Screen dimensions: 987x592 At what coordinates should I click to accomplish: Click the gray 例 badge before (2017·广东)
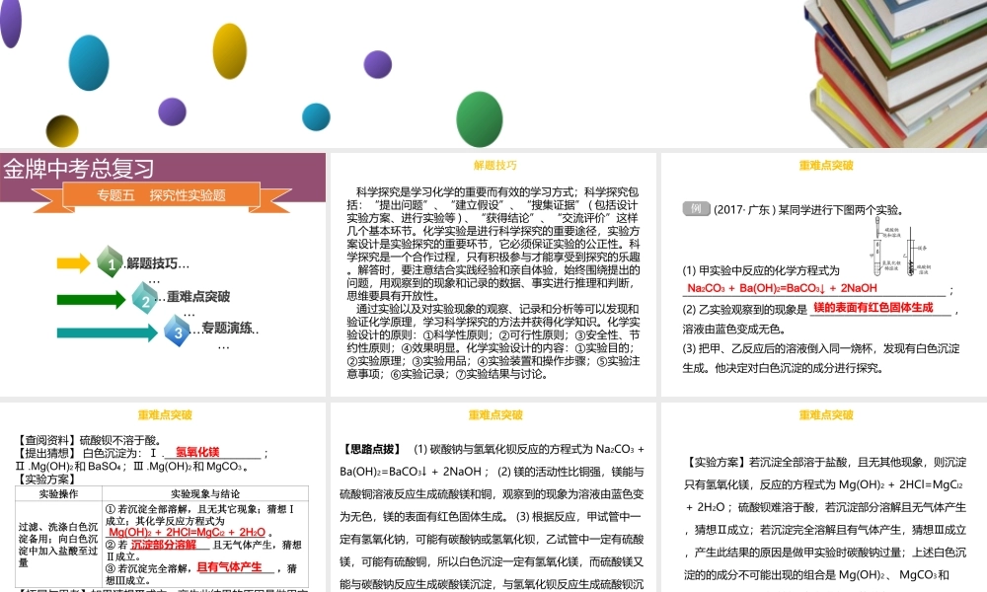tap(696, 208)
